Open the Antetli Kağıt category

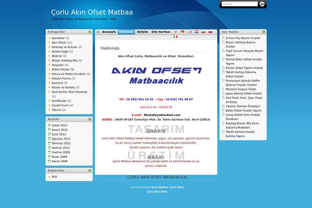tap(60, 51)
